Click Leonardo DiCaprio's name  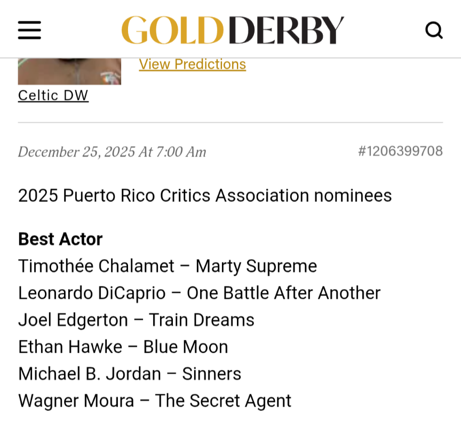92,293
